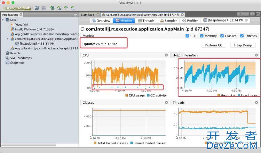Click the memory usage indicator 101.5/169.5MB

17,8
